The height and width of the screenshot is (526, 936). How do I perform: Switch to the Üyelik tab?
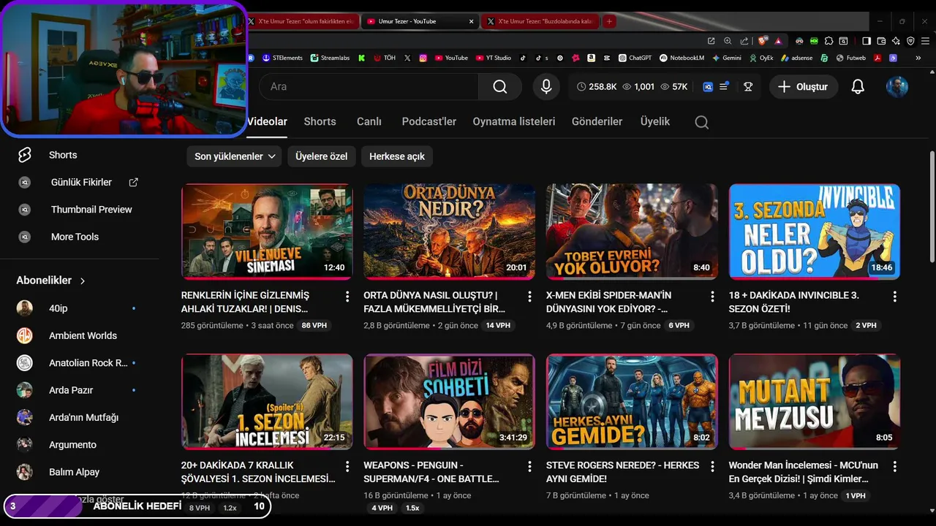pyautogui.click(x=655, y=122)
